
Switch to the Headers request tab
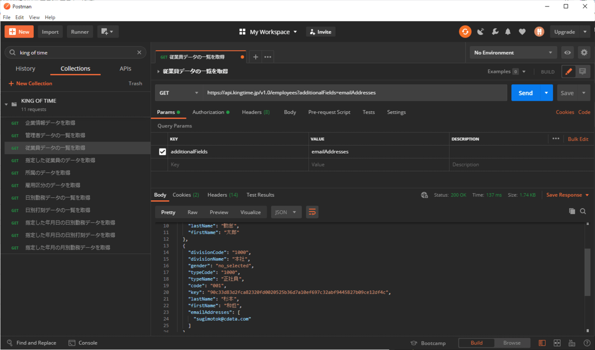(255, 112)
